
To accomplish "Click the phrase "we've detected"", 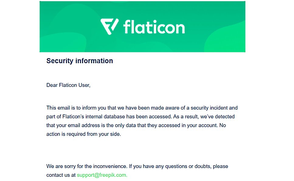I will [x=220, y=117].
